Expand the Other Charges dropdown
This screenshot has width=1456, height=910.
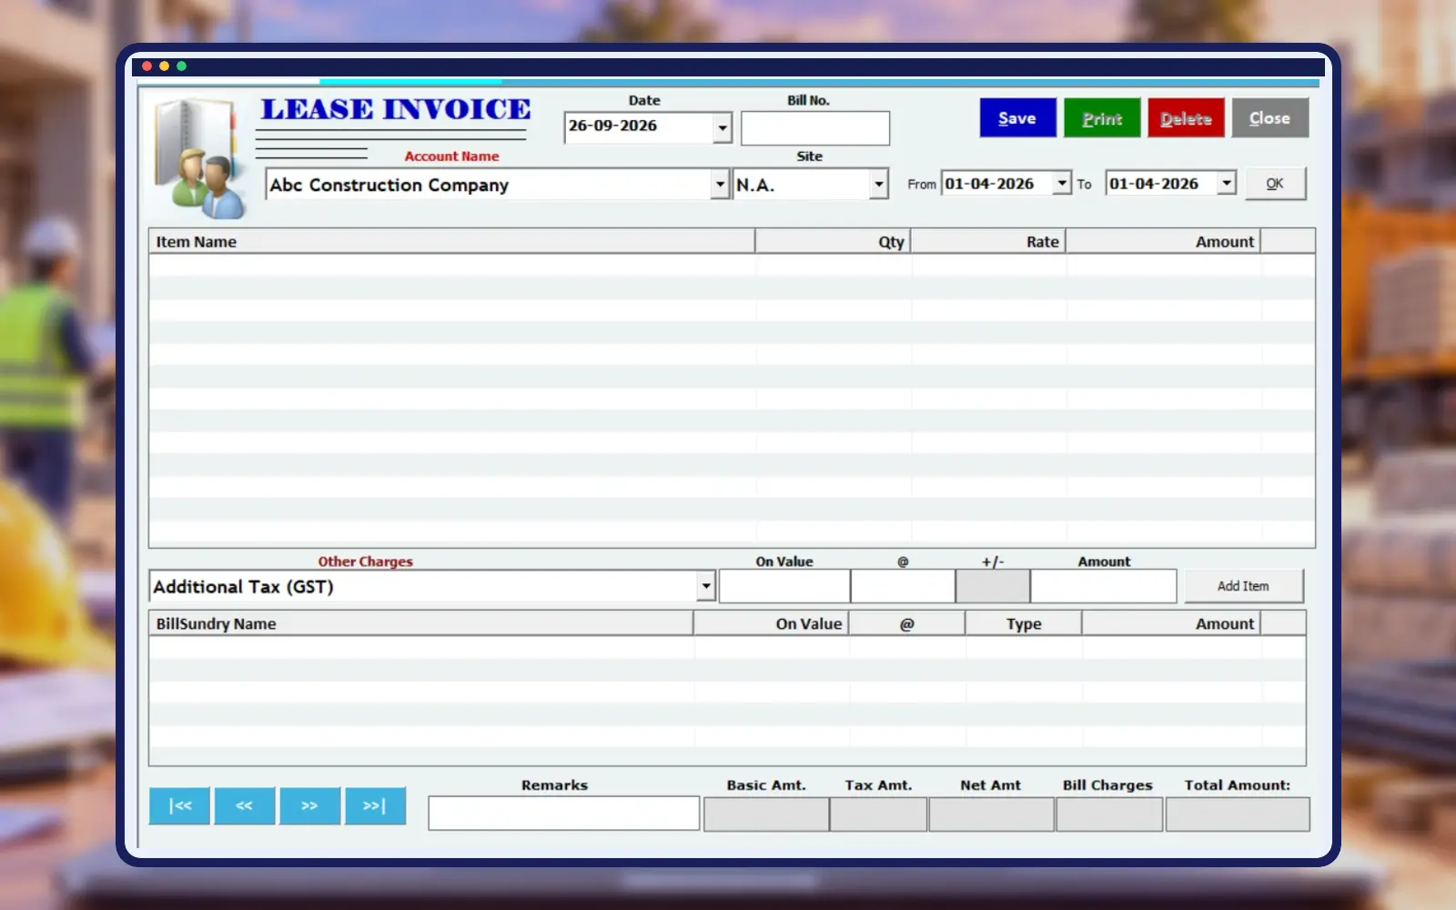pos(706,587)
